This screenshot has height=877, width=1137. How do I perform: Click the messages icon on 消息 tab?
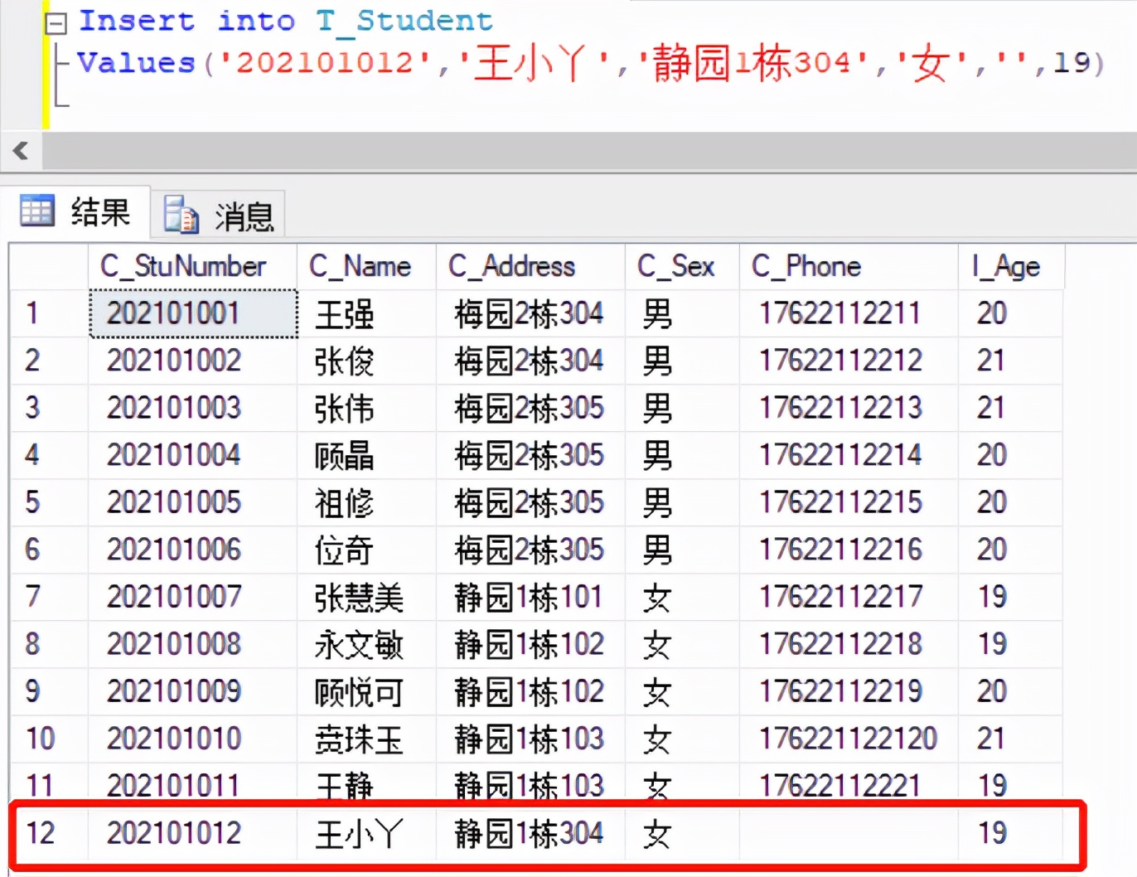tap(181, 214)
